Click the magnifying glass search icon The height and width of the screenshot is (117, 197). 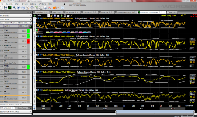14,8
